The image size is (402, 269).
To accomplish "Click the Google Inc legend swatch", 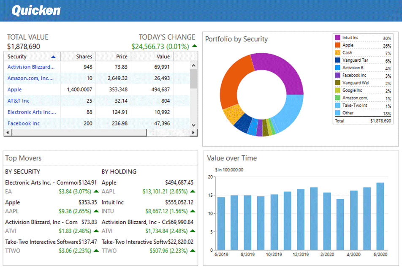I will (338, 90).
